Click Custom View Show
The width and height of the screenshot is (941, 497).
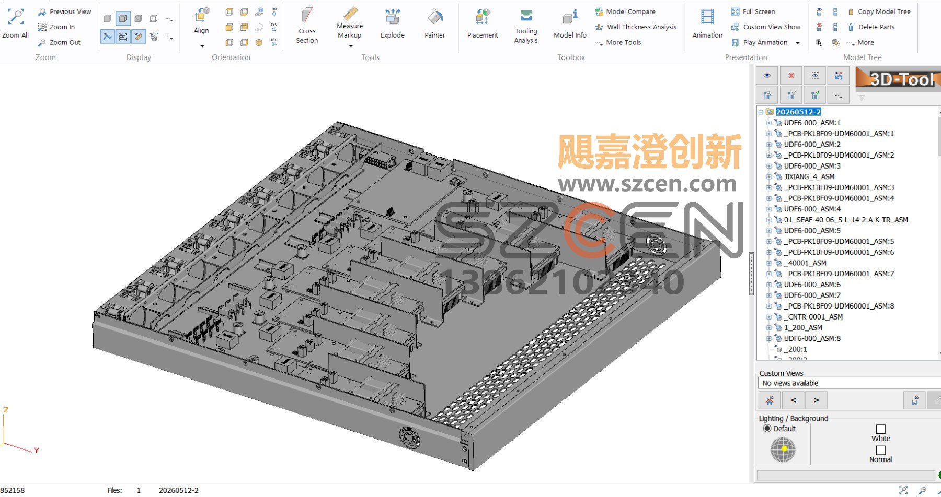[766, 27]
